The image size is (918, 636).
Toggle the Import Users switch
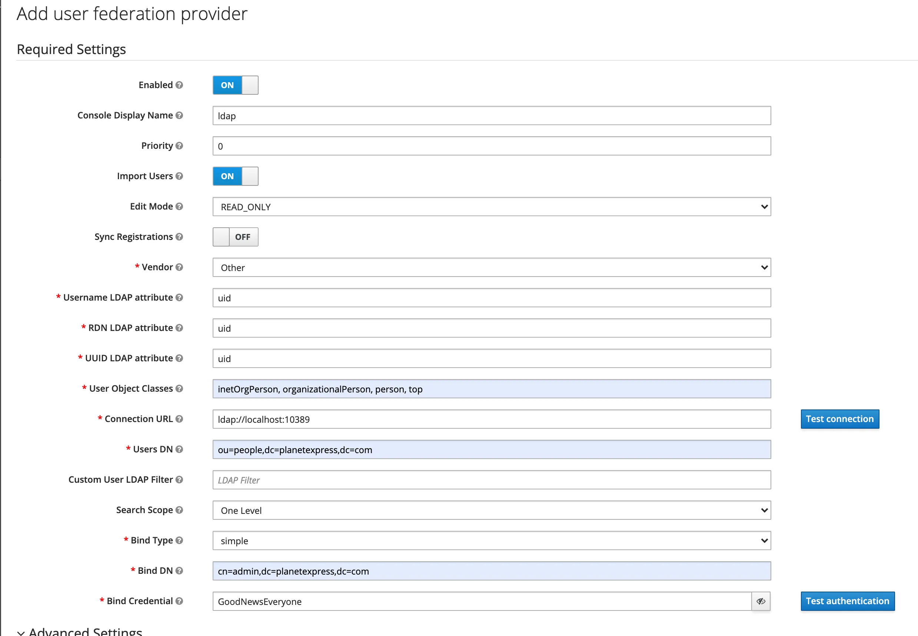tap(235, 176)
